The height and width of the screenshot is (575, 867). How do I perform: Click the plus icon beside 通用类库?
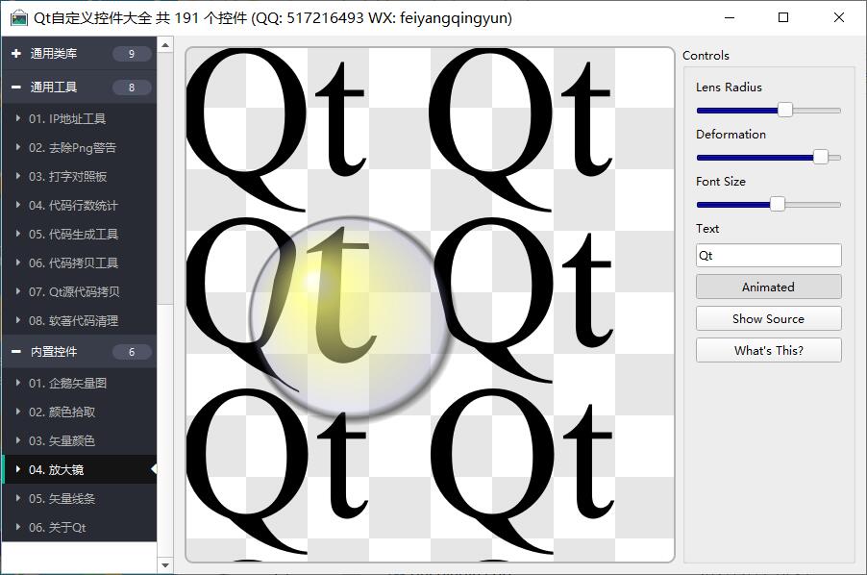(16, 54)
